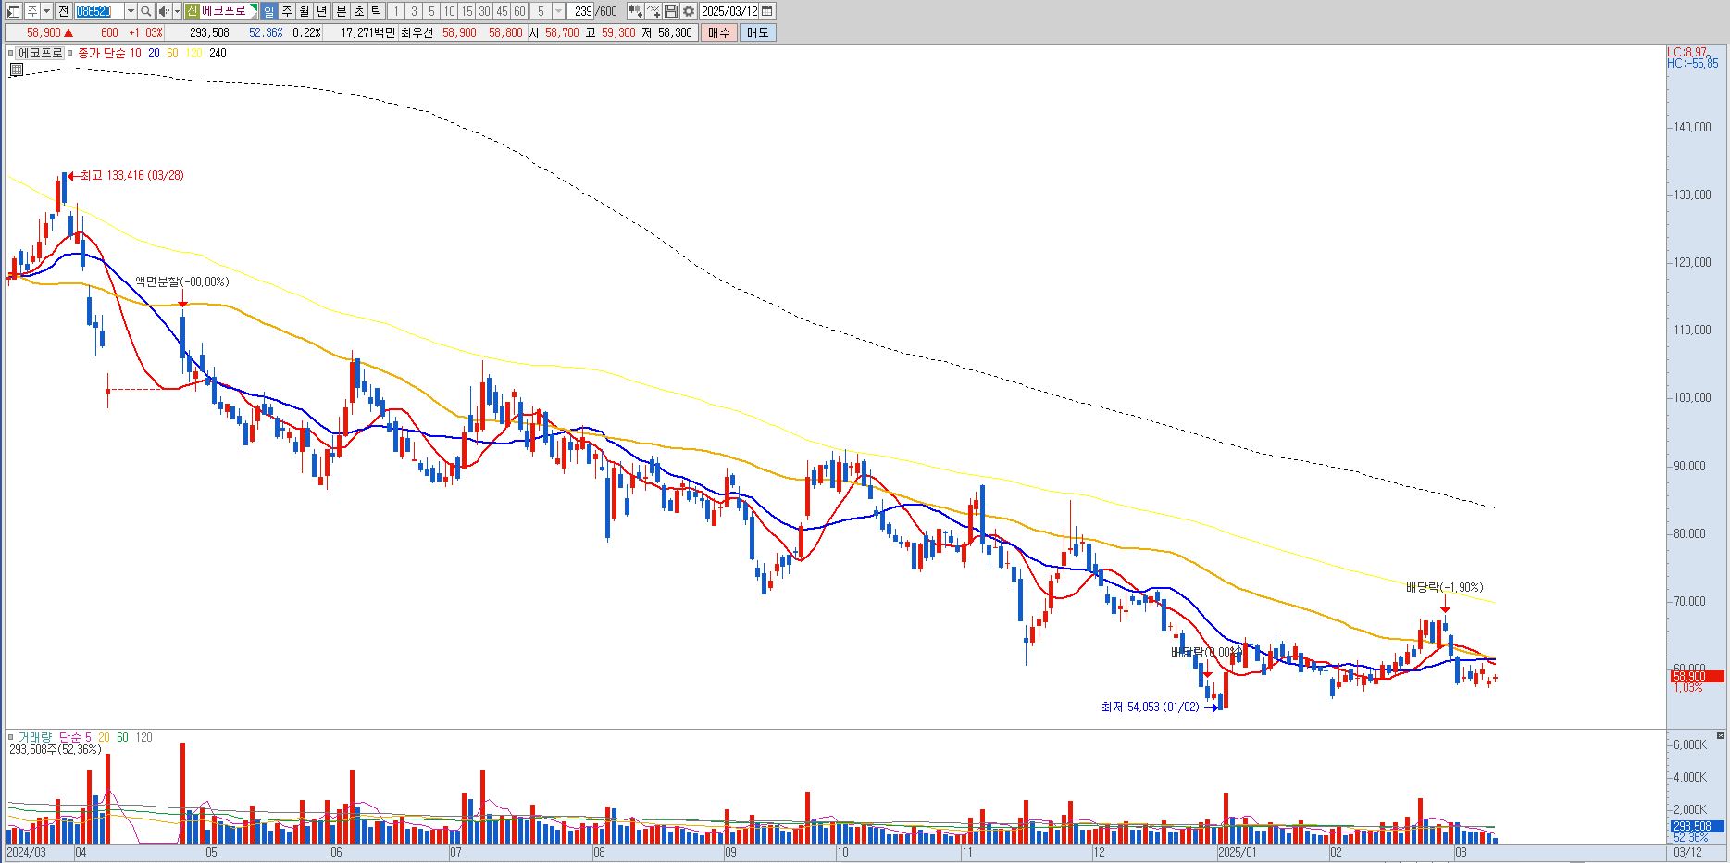This screenshot has width=1730, height=863.
Task: Click the red 58,900 current price tag on axis
Action: tap(1697, 677)
